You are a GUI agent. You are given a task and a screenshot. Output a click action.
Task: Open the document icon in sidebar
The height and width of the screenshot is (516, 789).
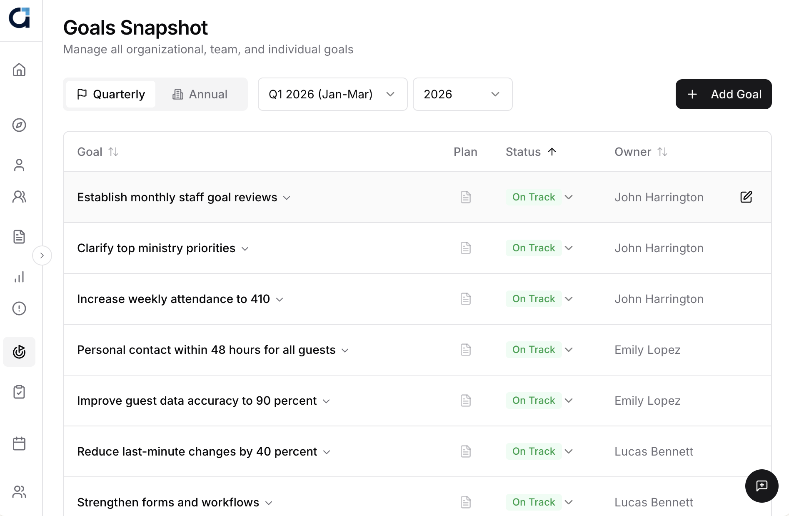[19, 237]
